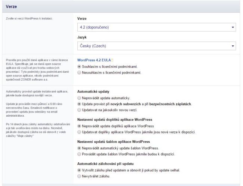The image size is (243, 186).
Task: Enable WordPress template updates when available
Action: click(x=79, y=154)
